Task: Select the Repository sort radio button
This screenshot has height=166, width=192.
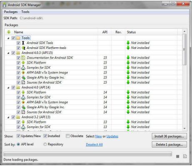Action: [x=45, y=144]
